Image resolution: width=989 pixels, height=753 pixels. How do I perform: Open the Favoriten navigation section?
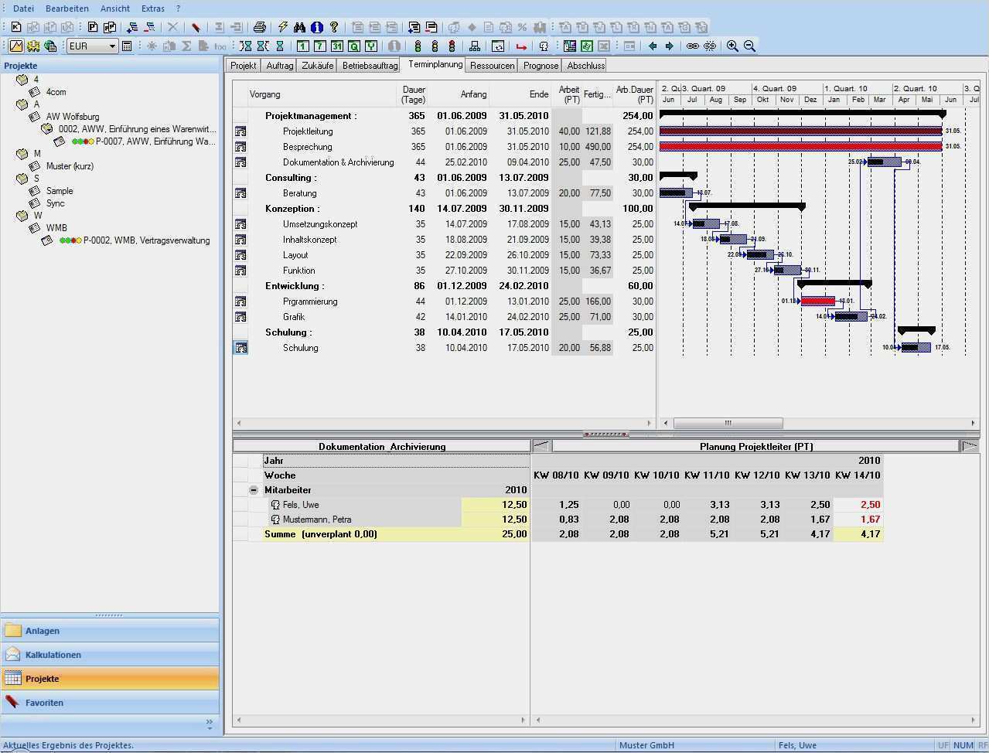[44, 703]
